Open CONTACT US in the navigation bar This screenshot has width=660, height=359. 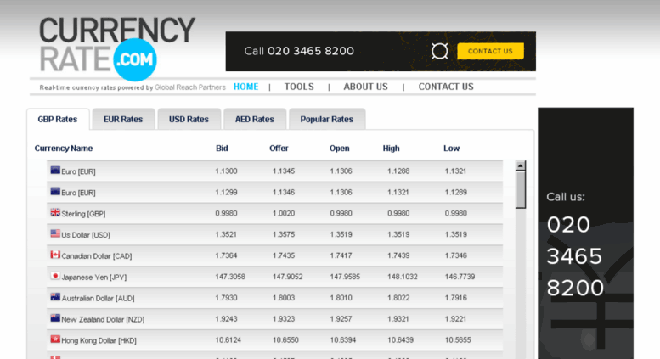click(x=446, y=87)
